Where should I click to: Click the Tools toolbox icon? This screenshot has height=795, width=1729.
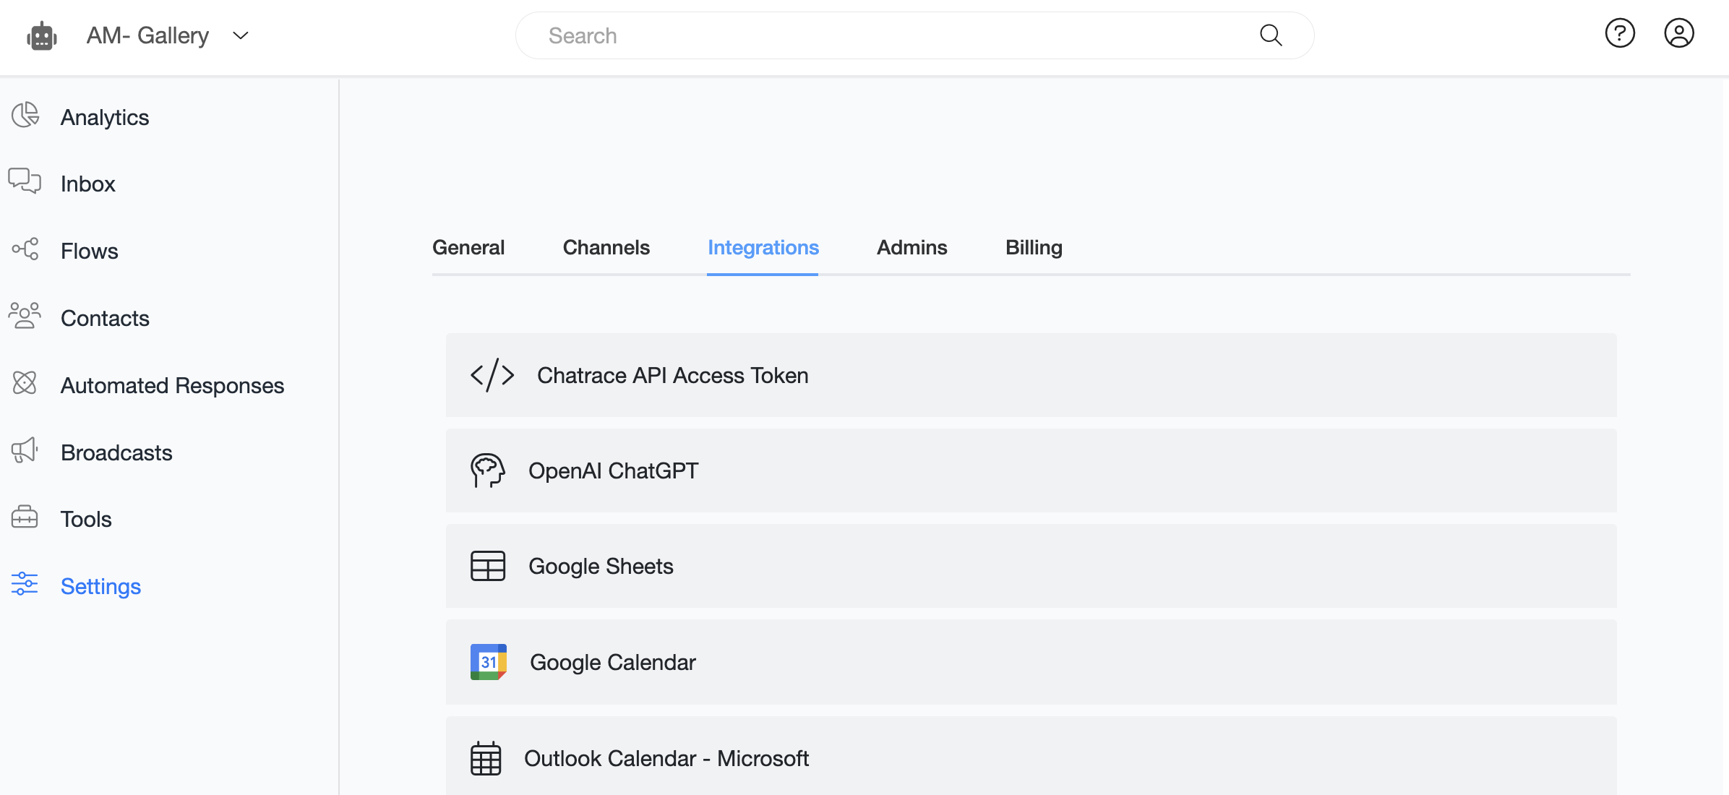point(25,517)
